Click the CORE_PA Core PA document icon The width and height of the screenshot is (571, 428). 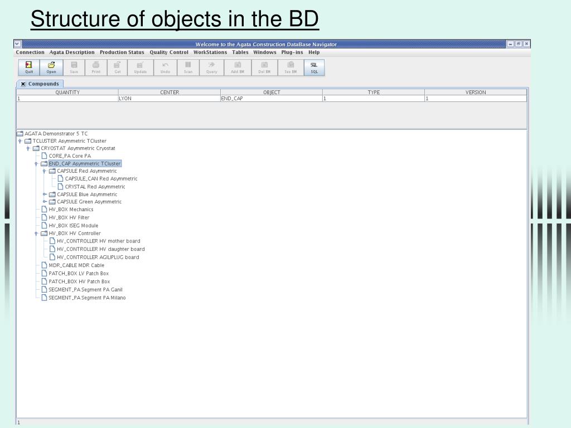pyautogui.click(x=45, y=156)
